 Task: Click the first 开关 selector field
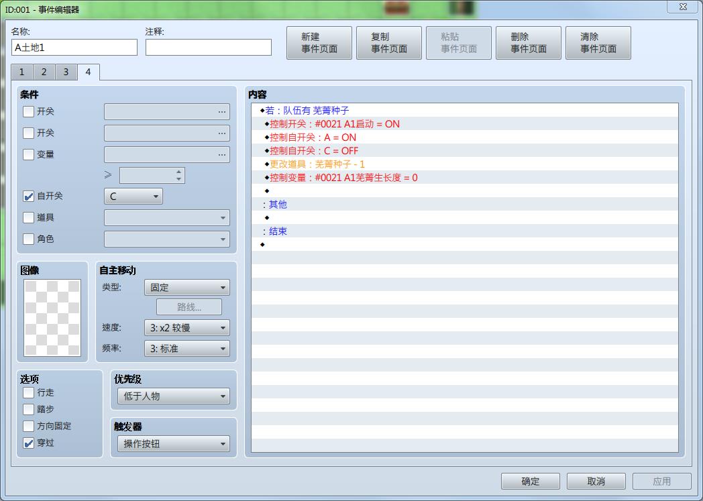(x=167, y=111)
